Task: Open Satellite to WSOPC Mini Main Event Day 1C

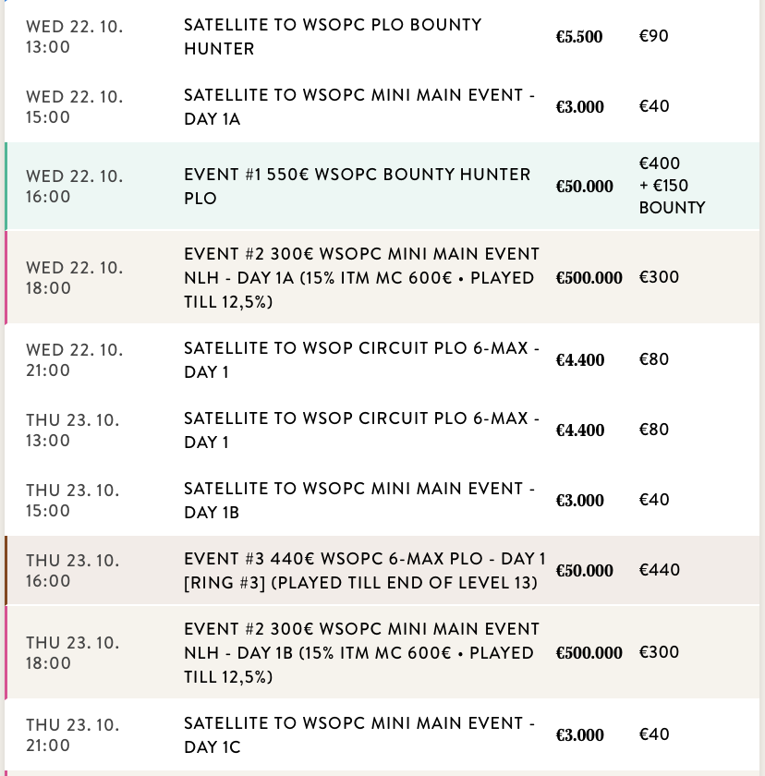Action: 358,735
